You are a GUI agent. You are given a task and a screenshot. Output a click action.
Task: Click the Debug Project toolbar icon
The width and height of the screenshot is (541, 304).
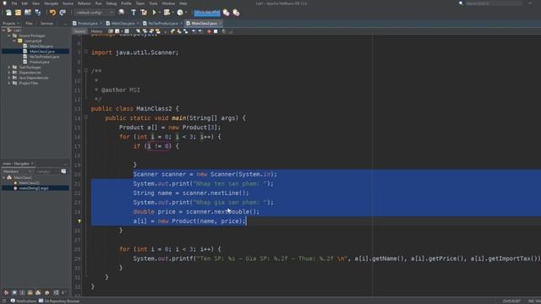point(167,13)
